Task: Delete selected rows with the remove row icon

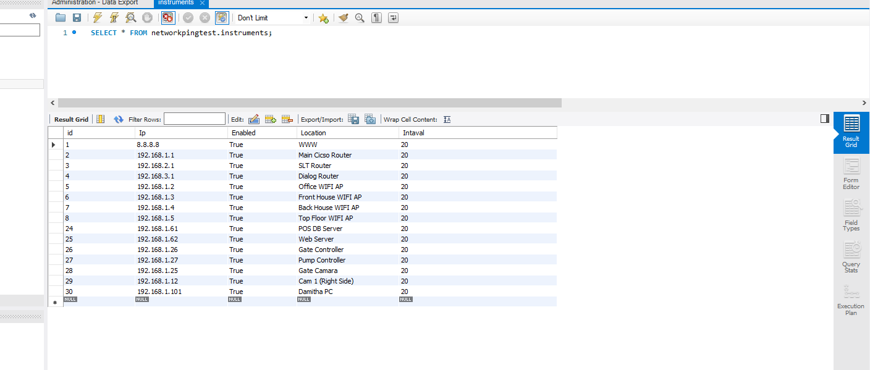Action: coord(287,119)
